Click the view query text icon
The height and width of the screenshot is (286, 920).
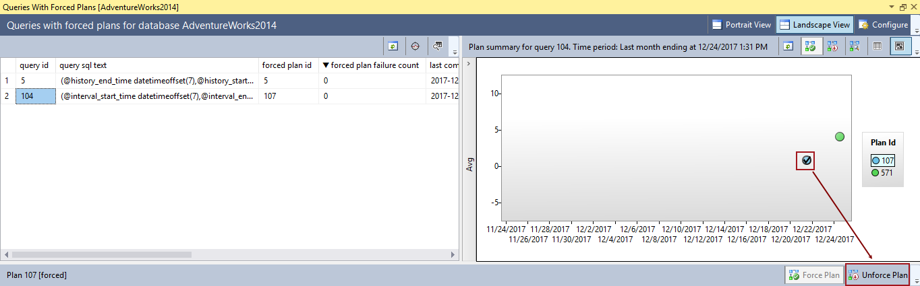tap(438, 46)
